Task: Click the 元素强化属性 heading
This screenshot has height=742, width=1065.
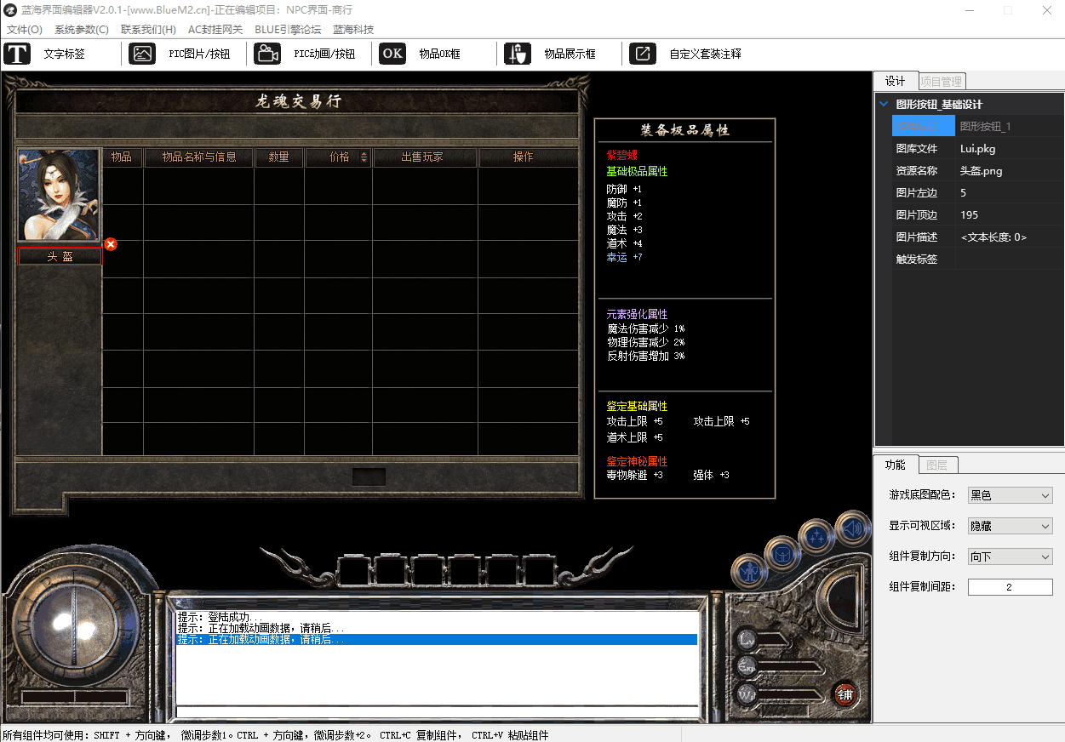Action: tap(637, 315)
